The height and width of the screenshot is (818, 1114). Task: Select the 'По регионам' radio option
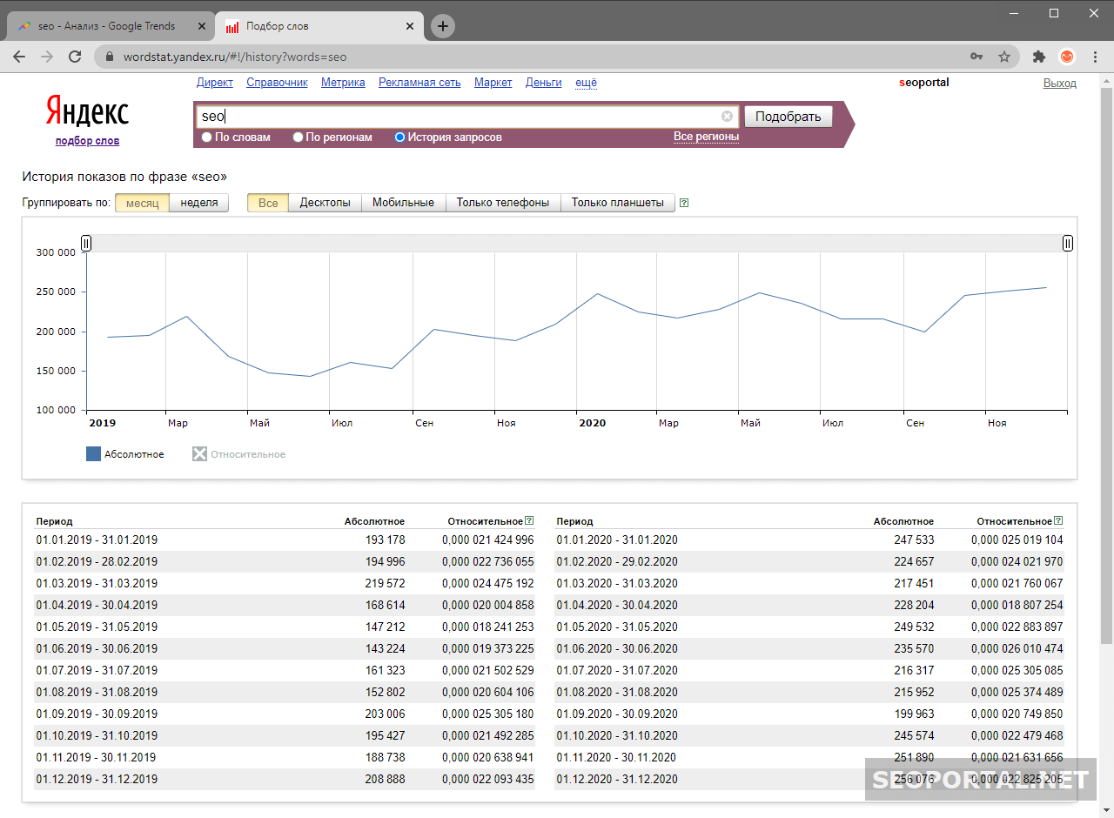point(298,137)
